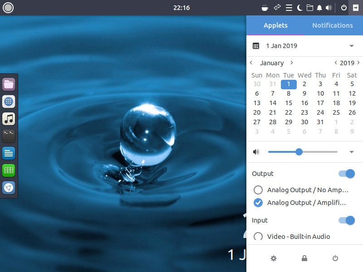
Task: Go to next year after 2019
Action: point(358,63)
